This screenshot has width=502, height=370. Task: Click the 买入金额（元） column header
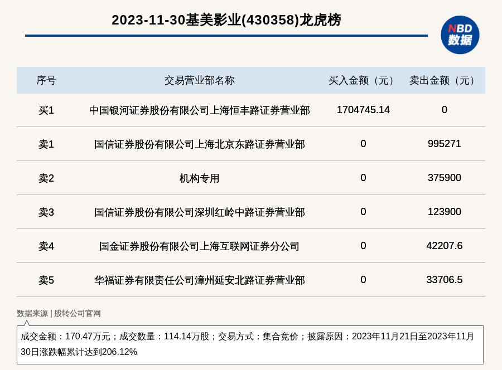[363, 80]
